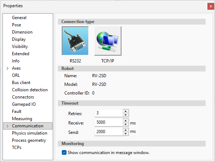The image size is (215, 162).
Task: Expand the Communication tree node chevron
Action: pos(7,126)
